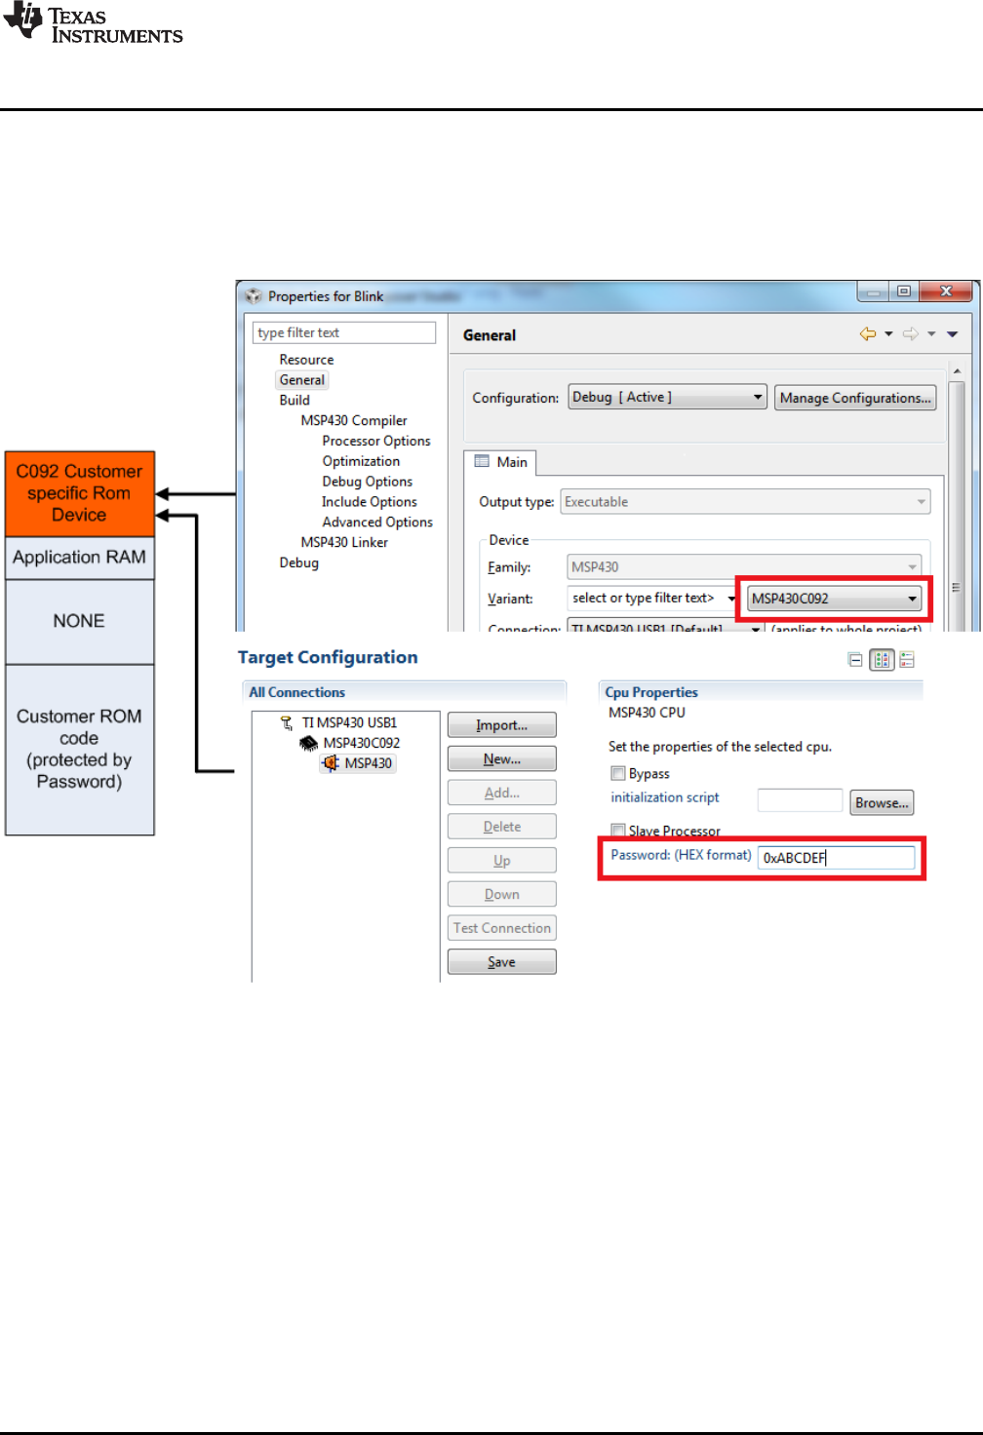Open the Configuration Debug dropdown
Viewport: 983px width, 1435px height.
[x=668, y=397]
